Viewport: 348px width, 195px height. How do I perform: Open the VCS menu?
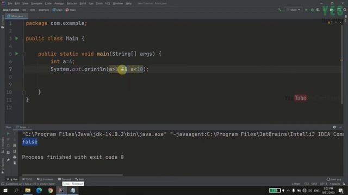click(108, 4)
